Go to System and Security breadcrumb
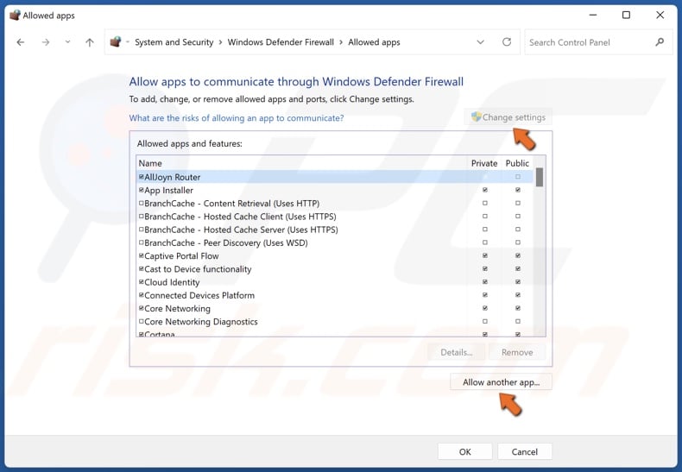 (174, 42)
